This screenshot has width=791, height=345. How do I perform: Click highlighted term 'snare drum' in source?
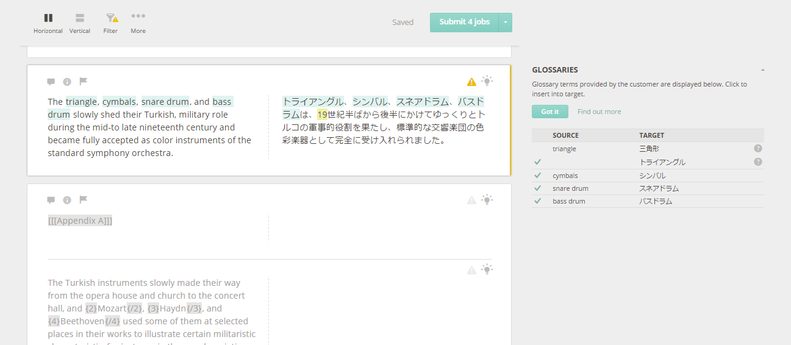(x=165, y=102)
